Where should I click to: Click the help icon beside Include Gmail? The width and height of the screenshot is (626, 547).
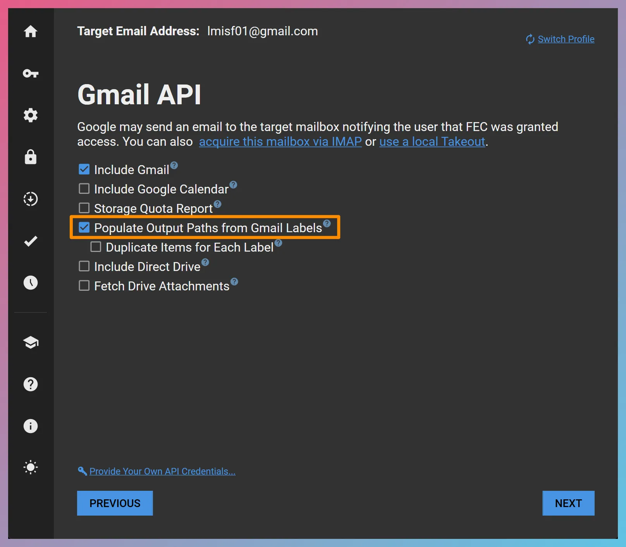click(x=174, y=165)
